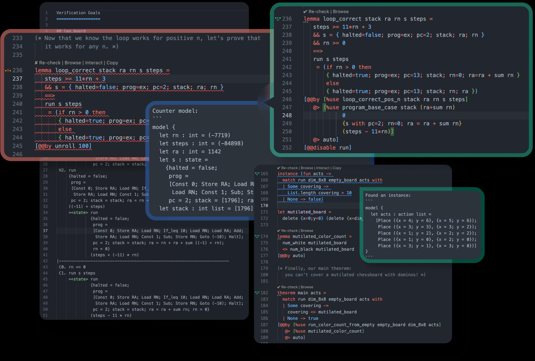The width and height of the screenshot is (535, 361).
Task: Click the checkmark above theorem main
Action: click(279, 287)
